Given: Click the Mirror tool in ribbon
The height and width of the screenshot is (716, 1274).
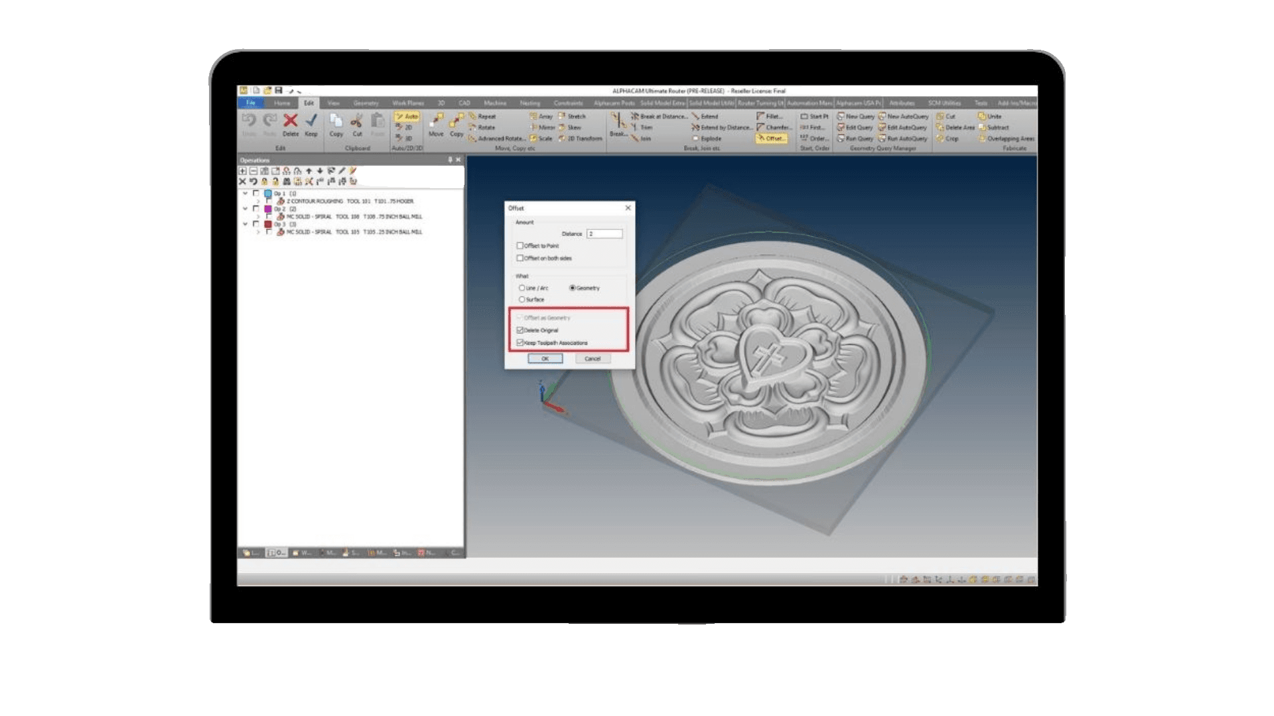Looking at the screenshot, I should tap(542, 127).
